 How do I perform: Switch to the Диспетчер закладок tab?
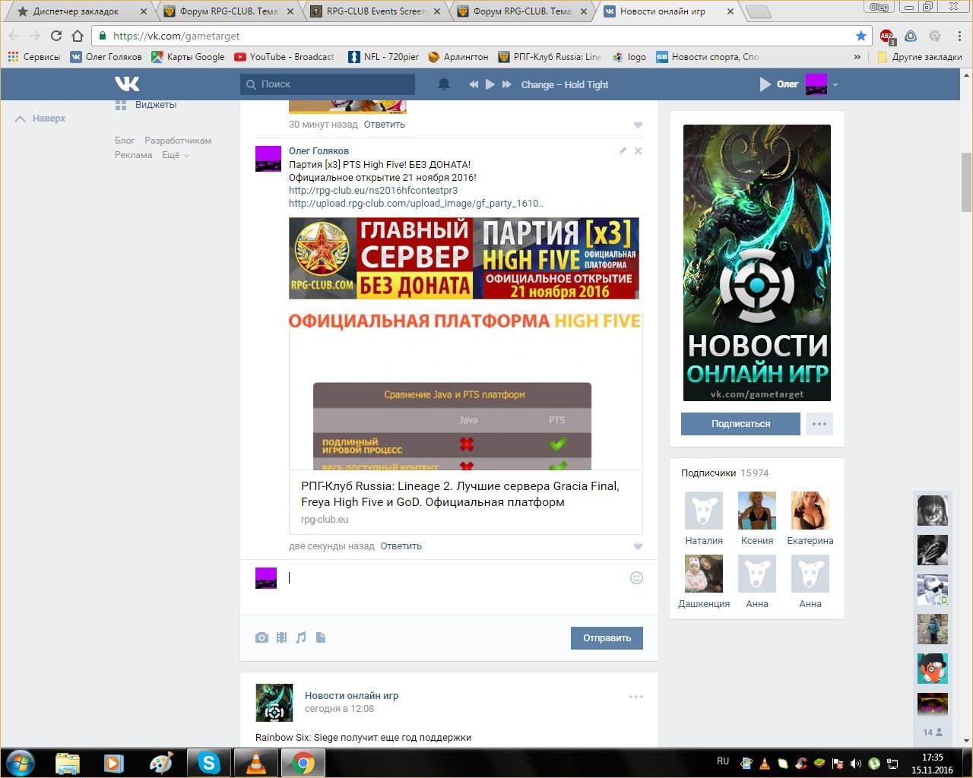76,11
